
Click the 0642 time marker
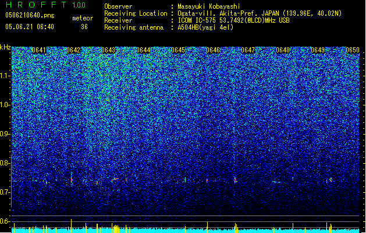tap(73, 50)
